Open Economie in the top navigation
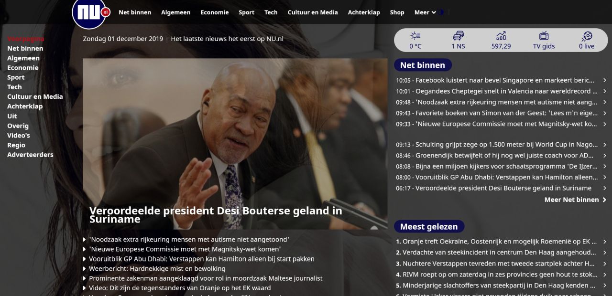 pos(215,12)
